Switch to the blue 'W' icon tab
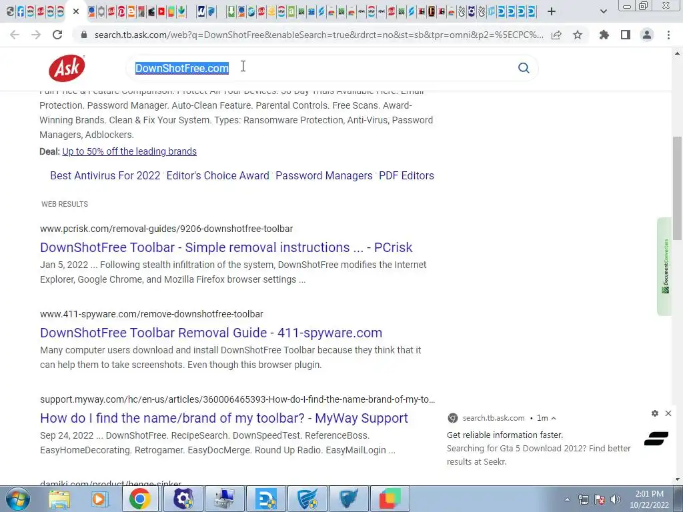This screenshot has height=512, width=683. (x=201, y=11)
